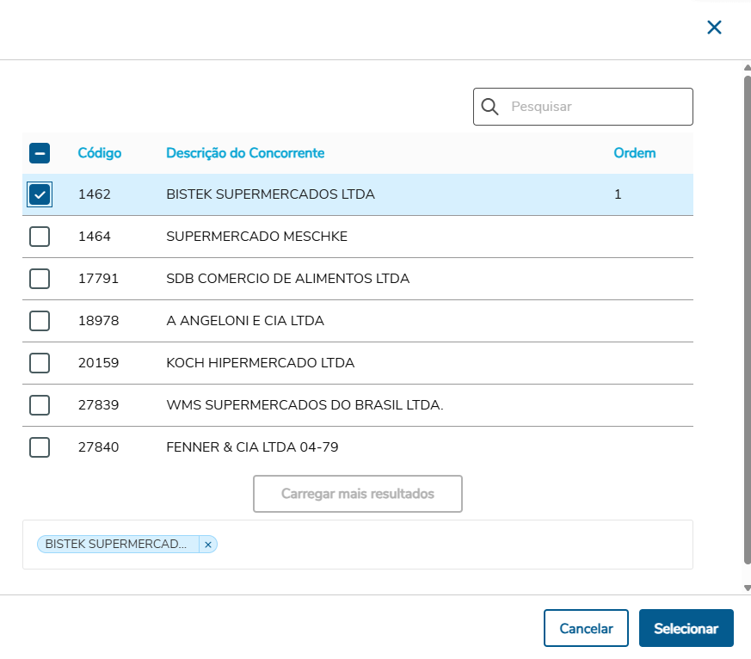Toggle the select-all header checkbox
751x659 pixels.
pos(40,153)
